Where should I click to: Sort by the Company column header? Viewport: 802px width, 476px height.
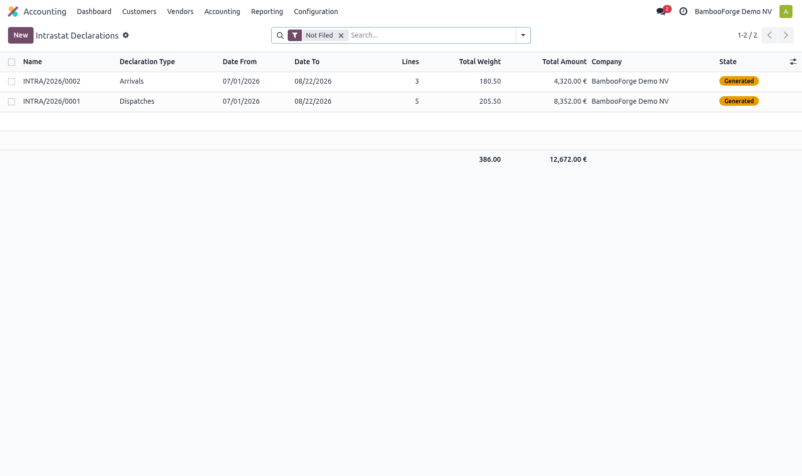point(607,62)
